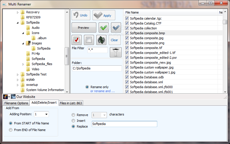Image resolution: width=230 pixels, height=144 pixels.
Task: Select the Softpedia composite.jpg file row
Action: 173,38
